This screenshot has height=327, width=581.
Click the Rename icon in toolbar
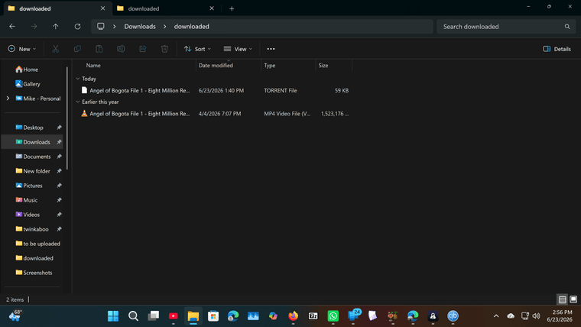coord(121,49)
